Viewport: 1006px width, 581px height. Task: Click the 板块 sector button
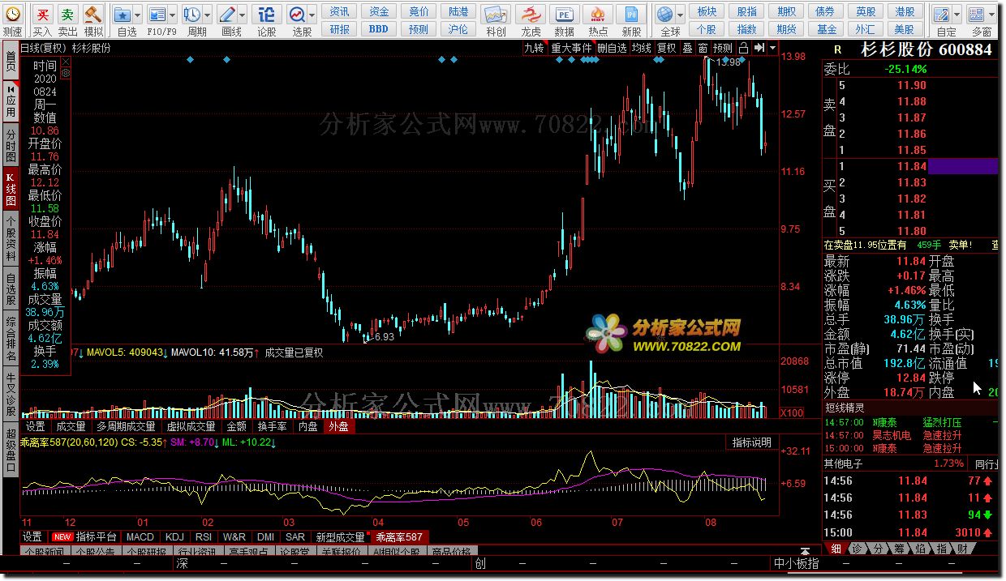[x=707, y=11]
